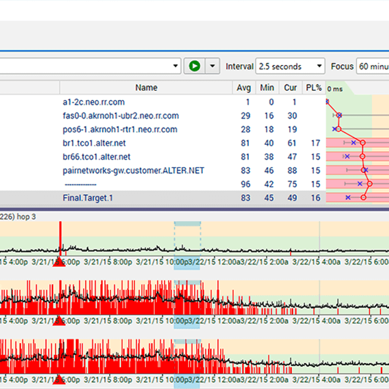Click the blue X marker on the pairnetworks-gw row

point(366,170)
